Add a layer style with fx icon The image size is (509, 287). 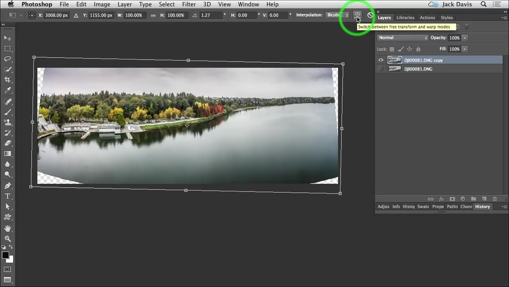(441, 199)
